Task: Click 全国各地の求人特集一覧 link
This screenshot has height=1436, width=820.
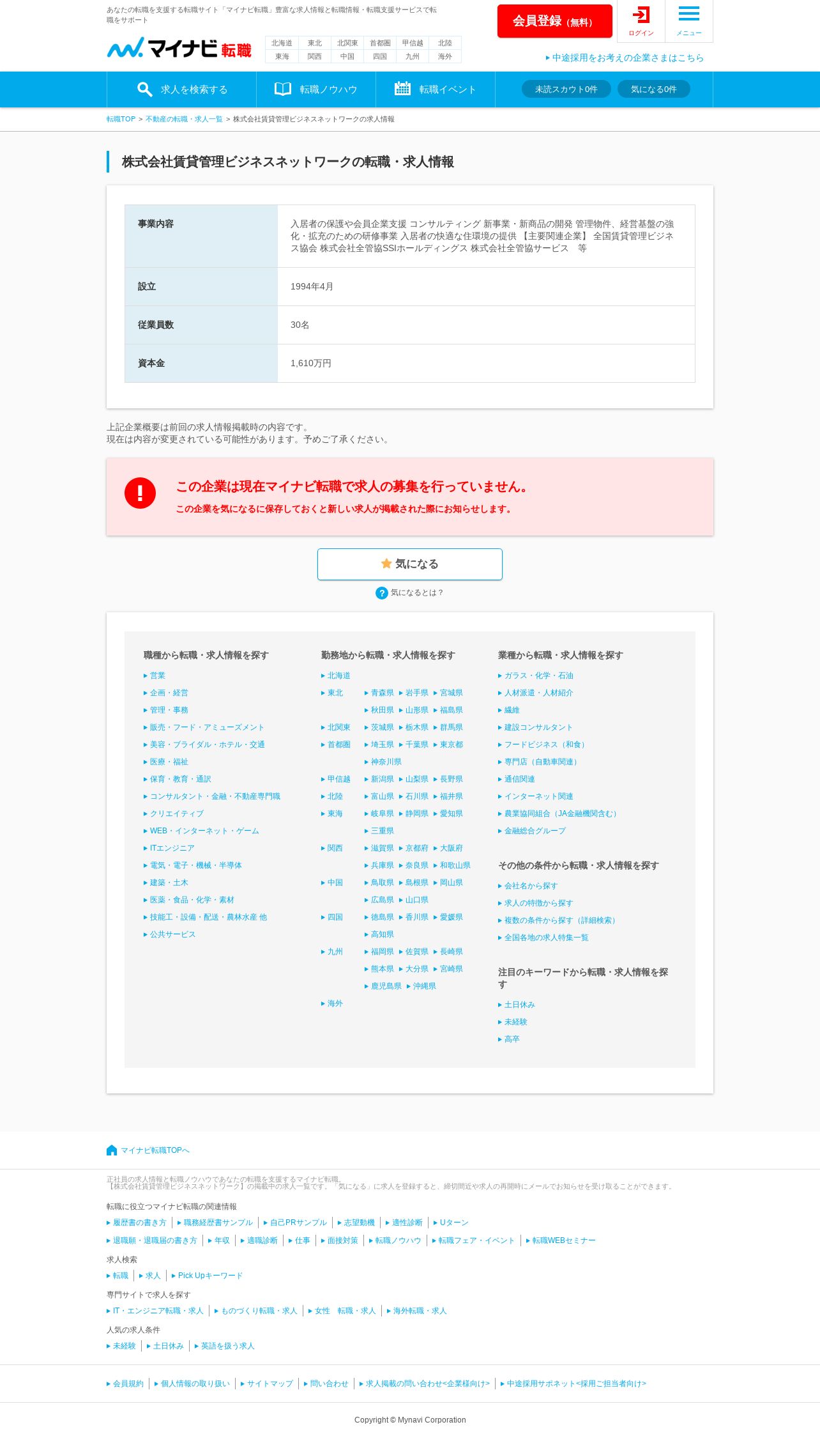Action: point(543,938)
